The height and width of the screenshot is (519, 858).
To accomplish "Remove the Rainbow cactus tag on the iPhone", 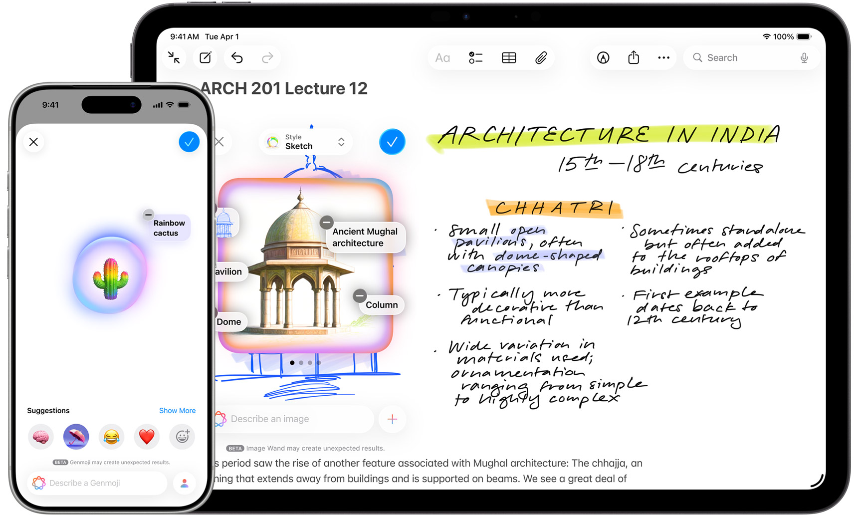I will coord(148,215).
